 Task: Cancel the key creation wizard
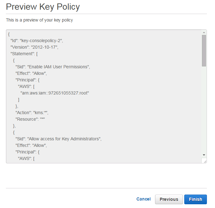coord(144,199)
